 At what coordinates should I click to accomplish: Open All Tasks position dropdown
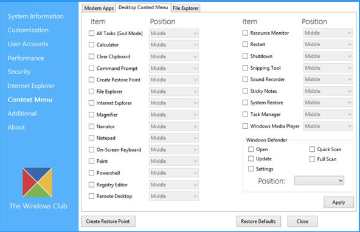pyautogui.click(x=174, y=33)
